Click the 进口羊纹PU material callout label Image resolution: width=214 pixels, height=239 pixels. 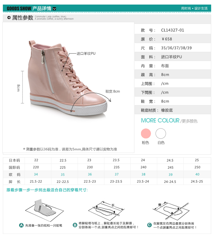point(86,54)
